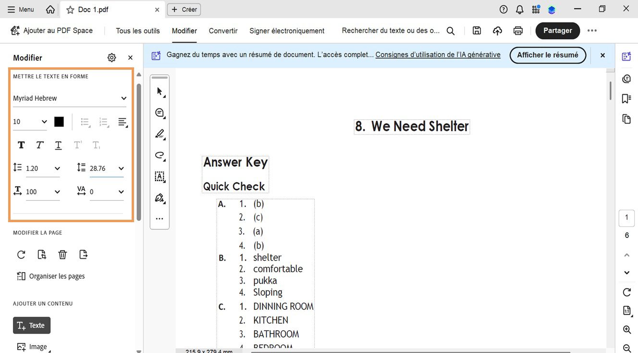Screen dimensions: 638x353
Task: Zoom in on the document
Action: click(626, 329)
